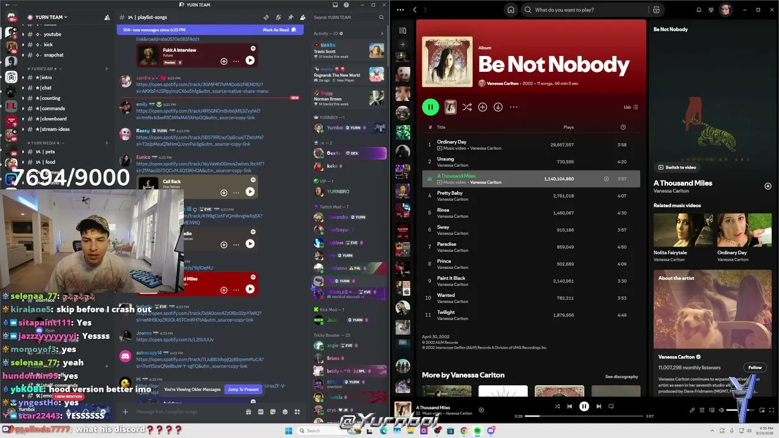Focus the Search YURN TEAM field

click(x=349, y=17)
